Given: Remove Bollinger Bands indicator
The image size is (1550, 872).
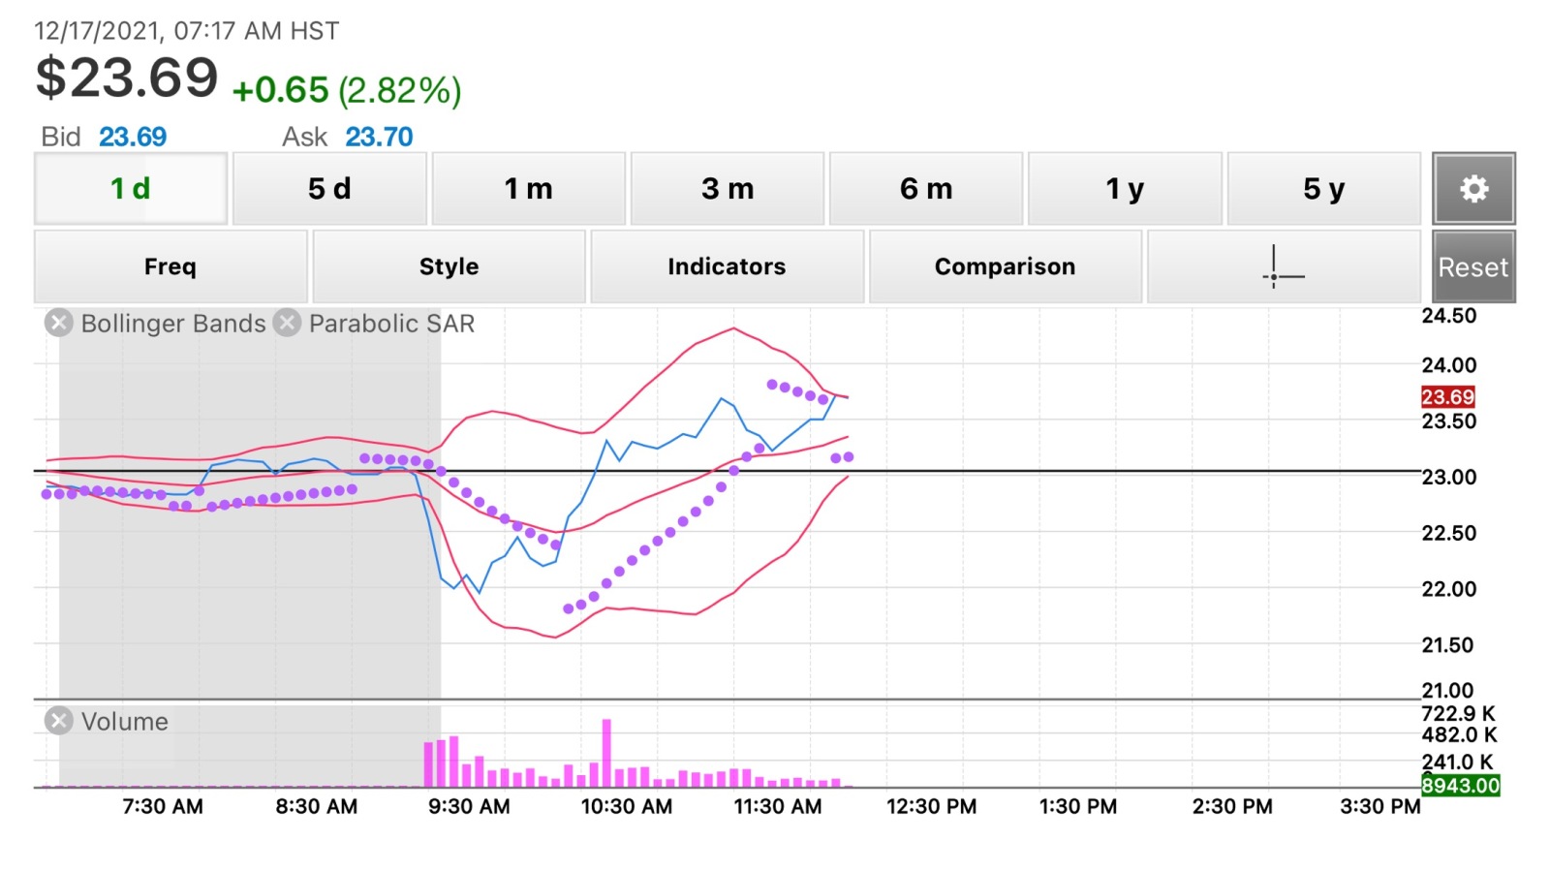Looking at the screenshot, I should point(59,323).
